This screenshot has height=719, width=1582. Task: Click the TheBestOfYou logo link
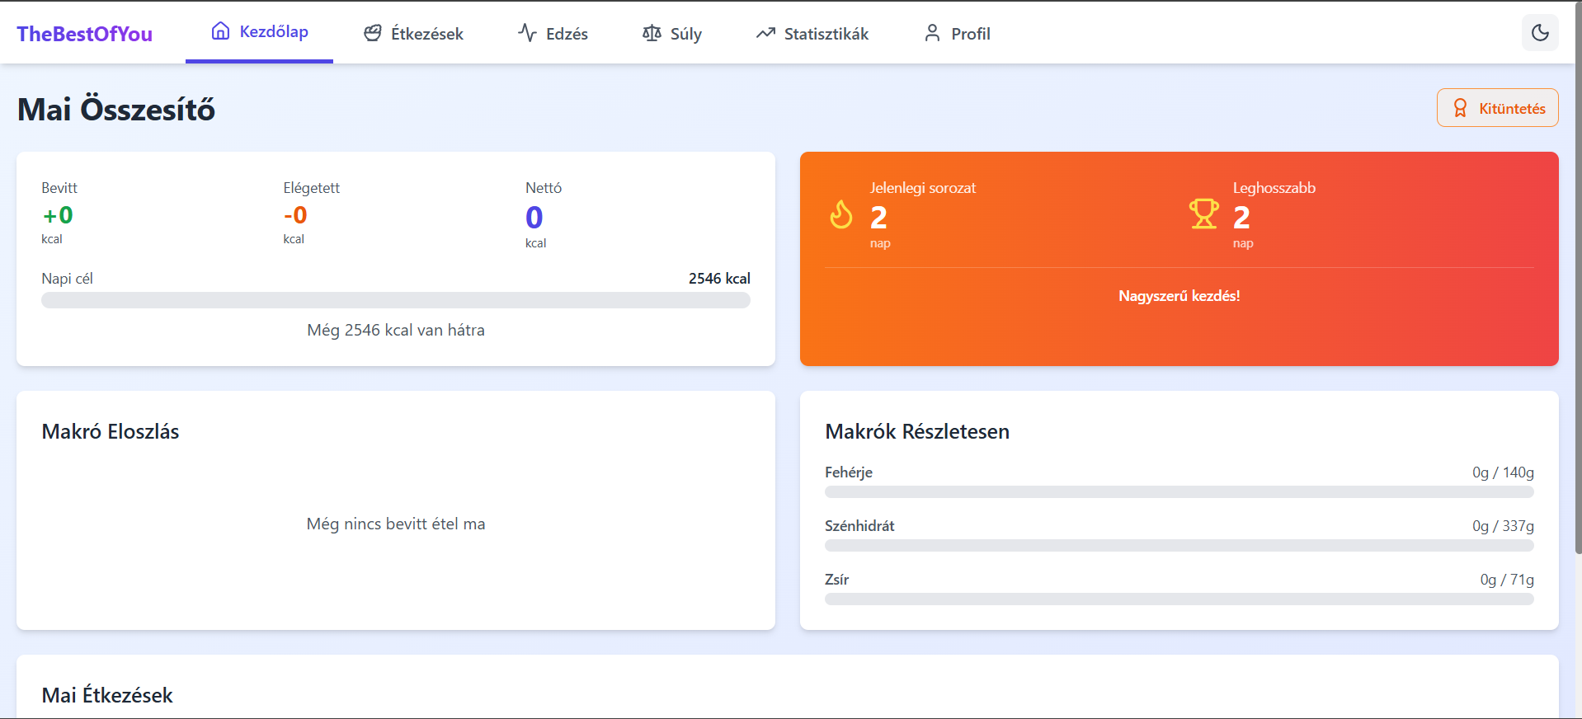pos(84,34)
